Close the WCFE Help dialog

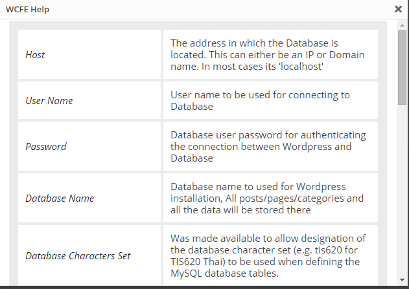[x=398, y=9]
